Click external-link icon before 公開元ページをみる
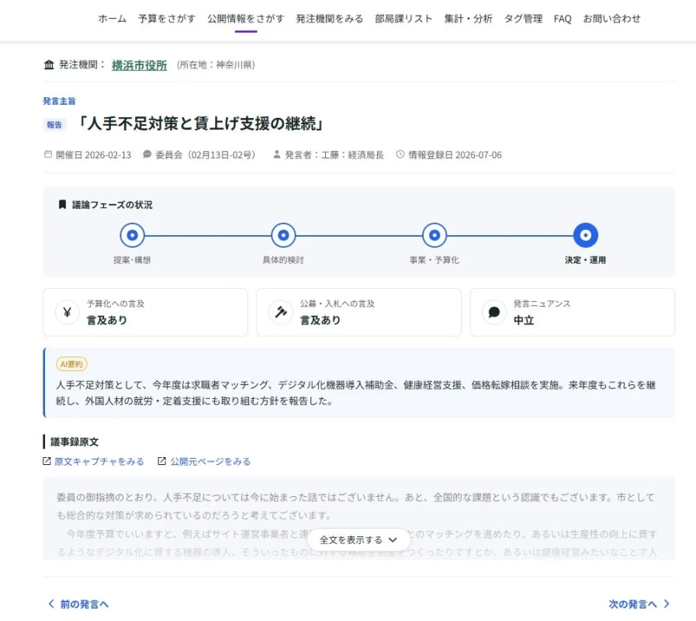 (x=162, y=461)
